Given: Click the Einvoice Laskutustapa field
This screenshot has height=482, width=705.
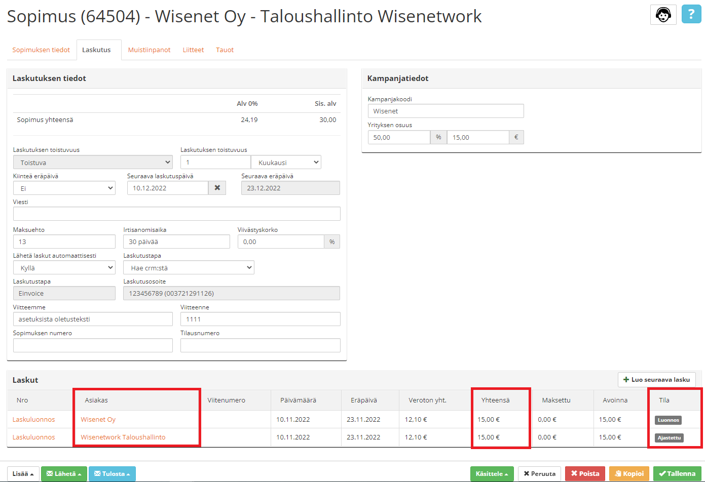Looking at the screenshot, I should (x=64, y=293).
